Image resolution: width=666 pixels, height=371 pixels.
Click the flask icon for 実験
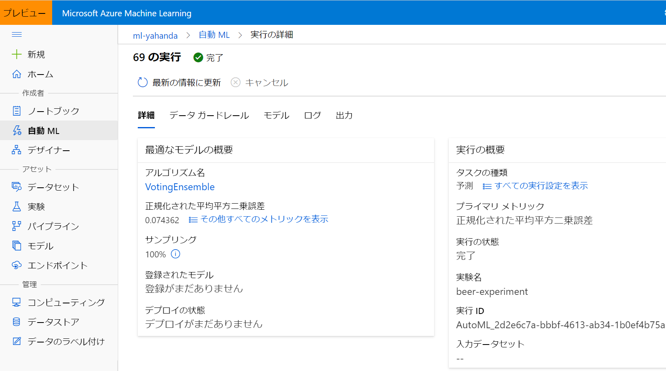point(17,206)
